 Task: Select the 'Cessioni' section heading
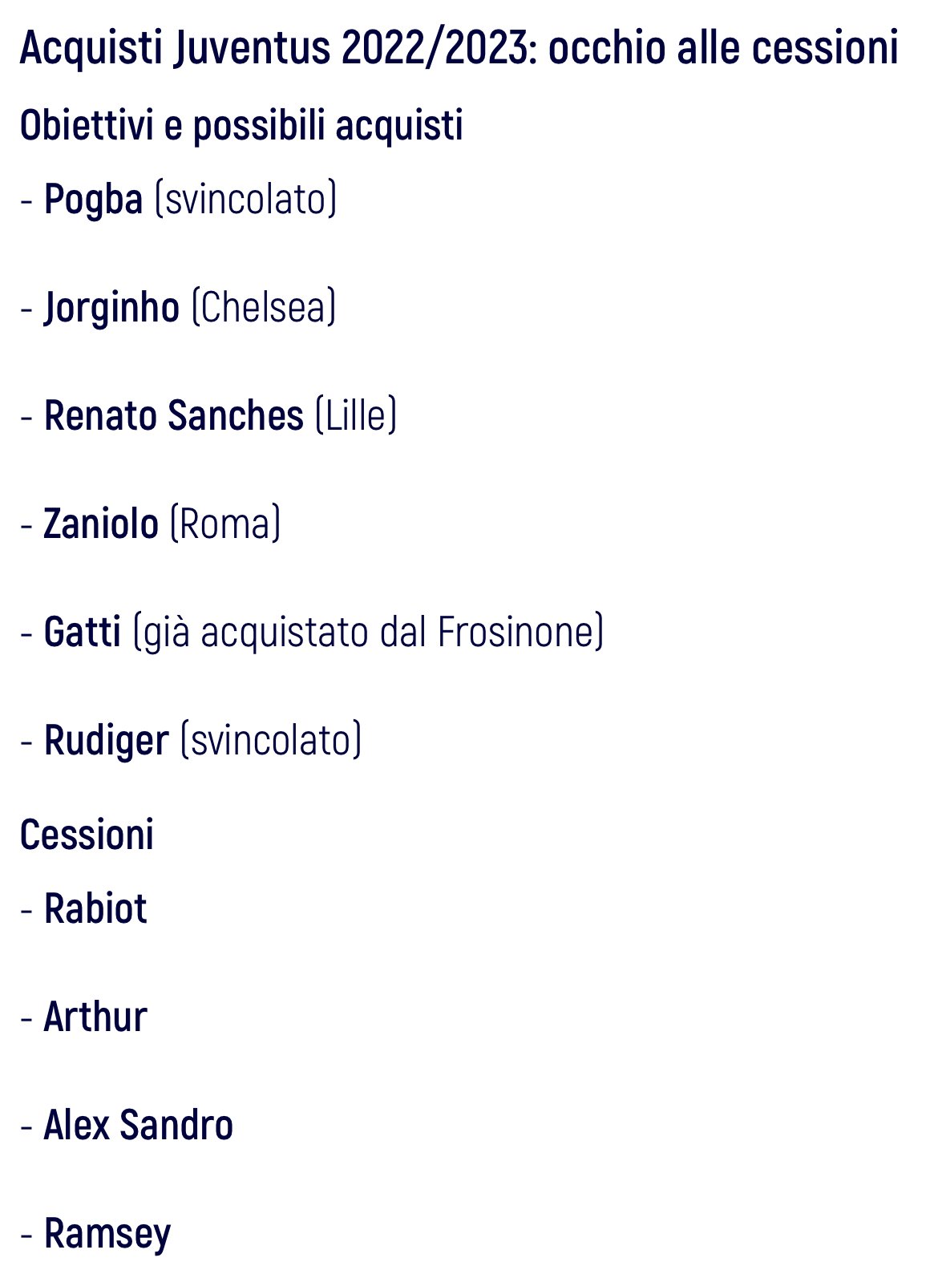pos(87,835)
